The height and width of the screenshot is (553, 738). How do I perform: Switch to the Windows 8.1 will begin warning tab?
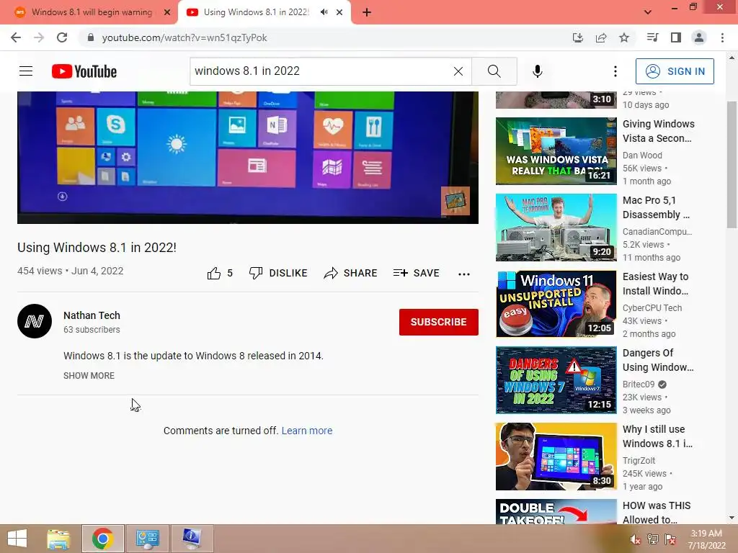coord(88,12)
